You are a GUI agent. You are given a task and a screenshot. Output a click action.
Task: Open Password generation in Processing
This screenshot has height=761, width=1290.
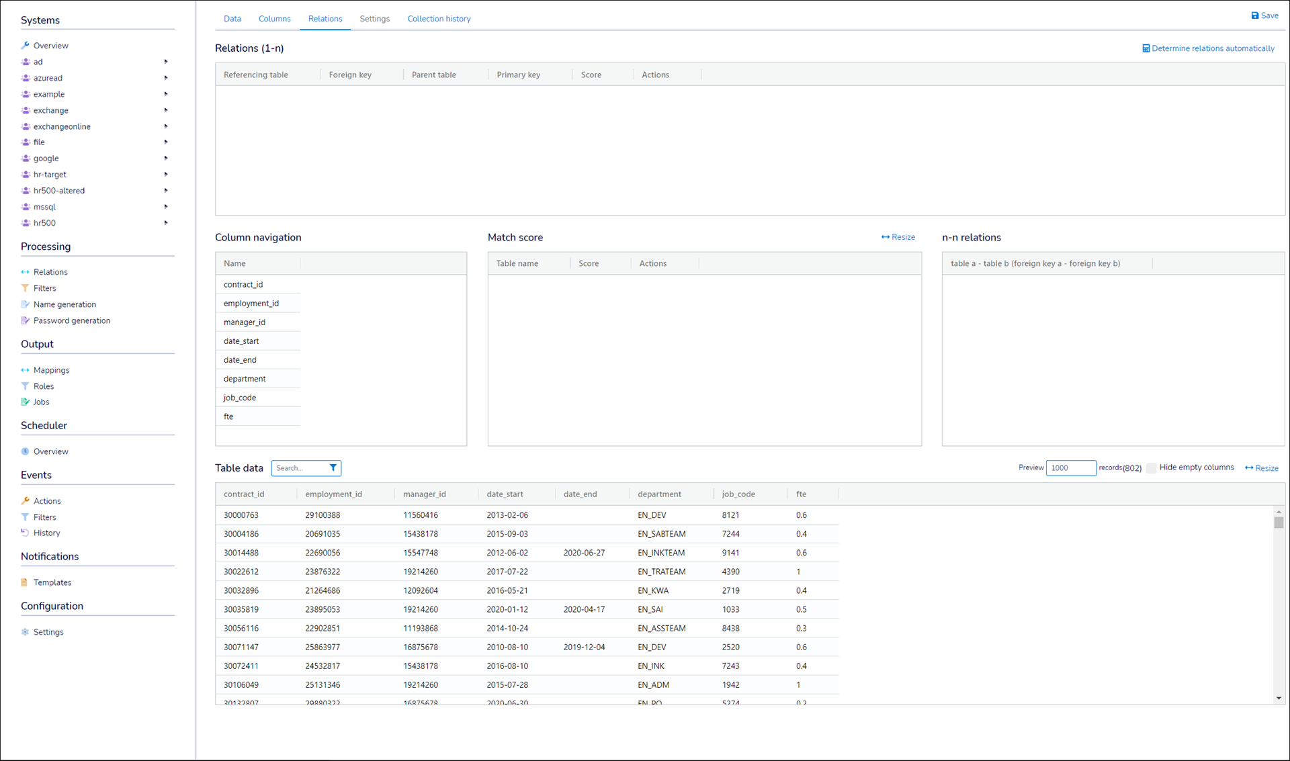71,320
